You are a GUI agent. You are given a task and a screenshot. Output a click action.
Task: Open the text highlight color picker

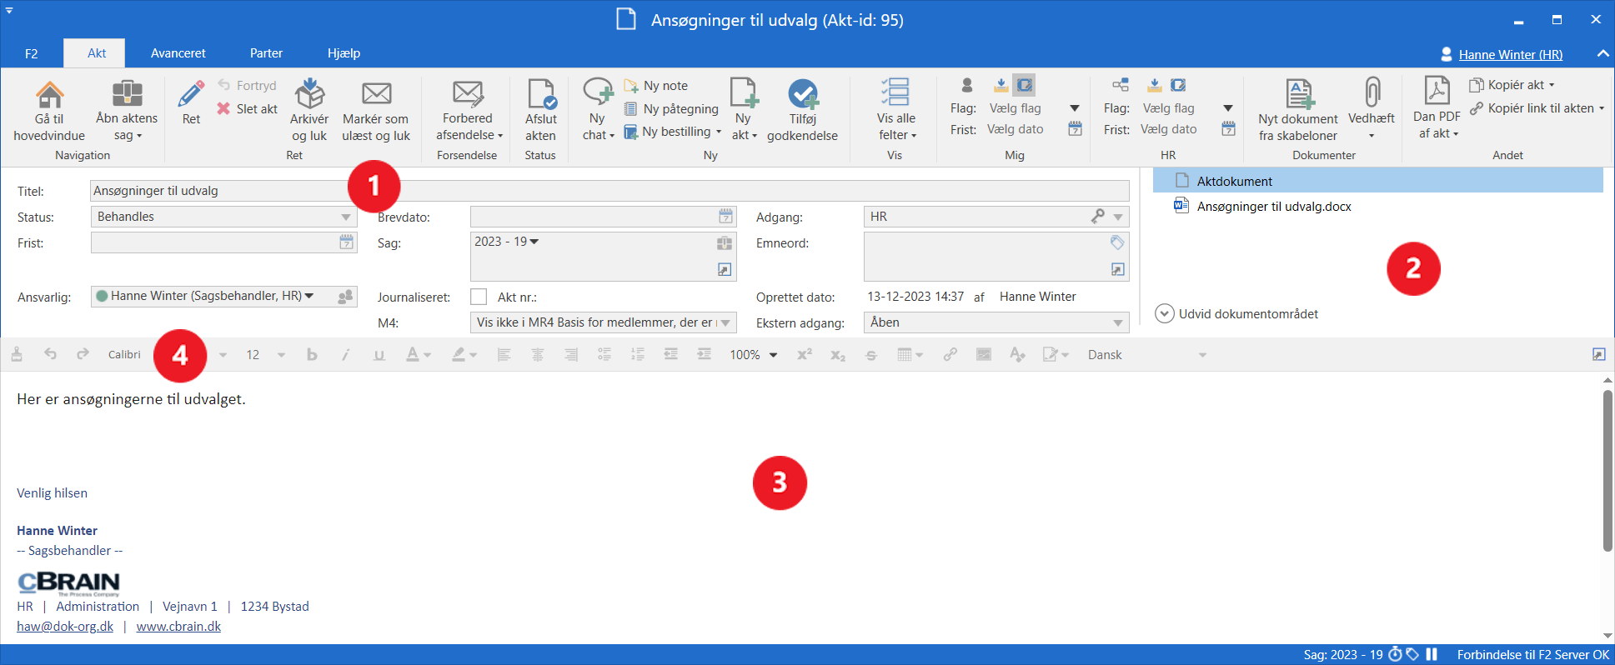point(464,355)
